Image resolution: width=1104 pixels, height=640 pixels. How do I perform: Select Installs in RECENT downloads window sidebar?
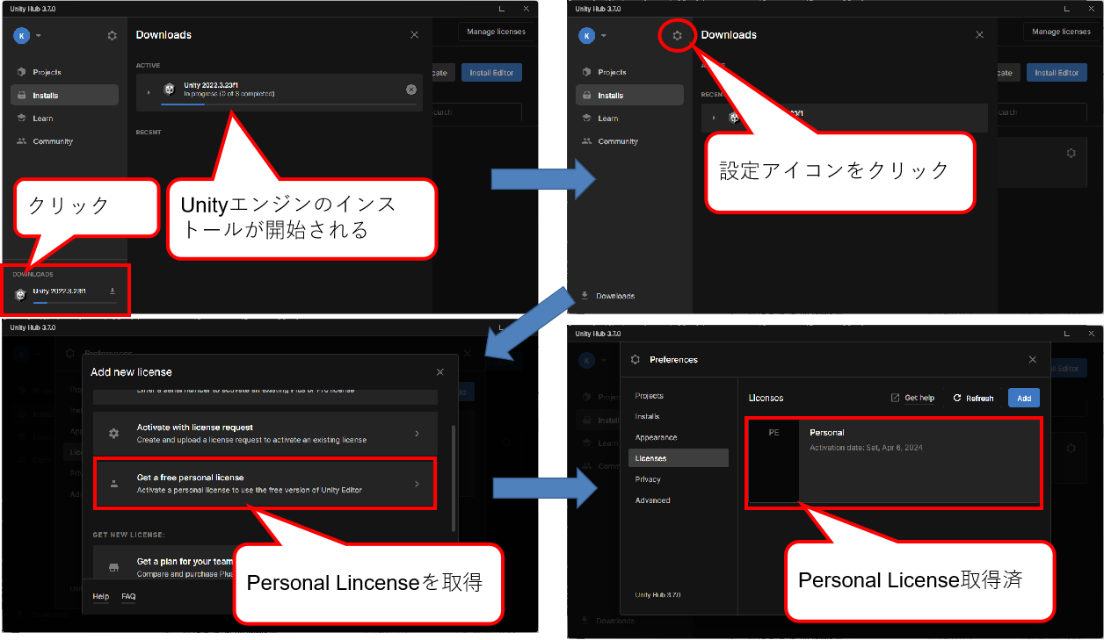[x=629, y=95]
